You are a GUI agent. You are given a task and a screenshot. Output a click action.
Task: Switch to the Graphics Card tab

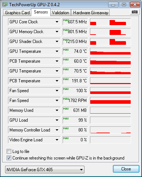(x=17, y=13)
